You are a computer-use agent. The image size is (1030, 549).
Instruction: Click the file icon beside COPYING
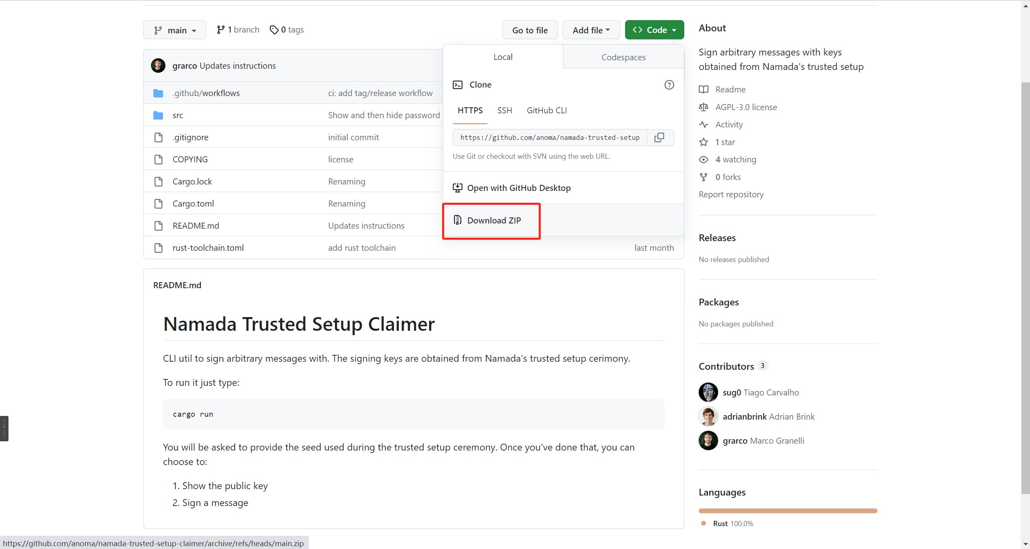click(159, 160)
